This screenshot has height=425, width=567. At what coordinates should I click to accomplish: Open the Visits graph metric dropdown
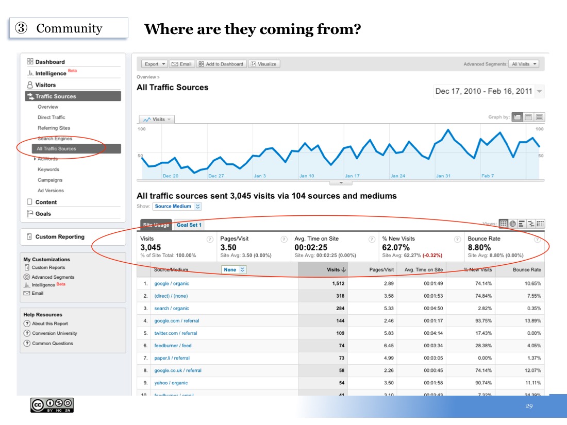(x=157, y=120)
